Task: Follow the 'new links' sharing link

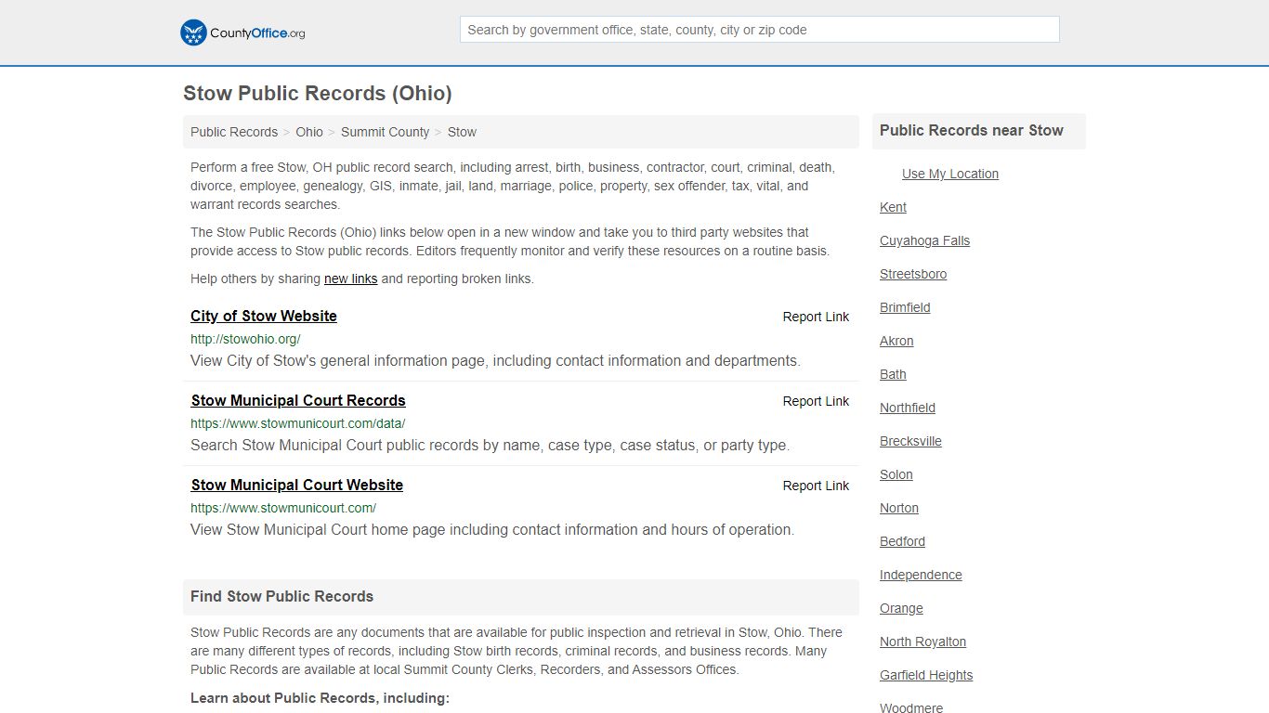Action: [x=350, y=279]
